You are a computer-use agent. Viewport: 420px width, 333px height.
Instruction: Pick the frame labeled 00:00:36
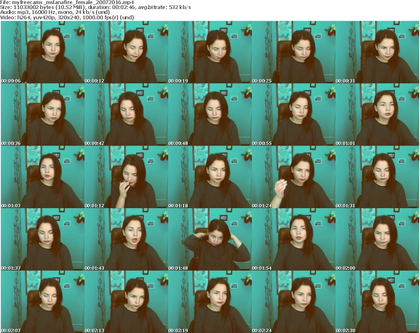(x=43, y=115)
